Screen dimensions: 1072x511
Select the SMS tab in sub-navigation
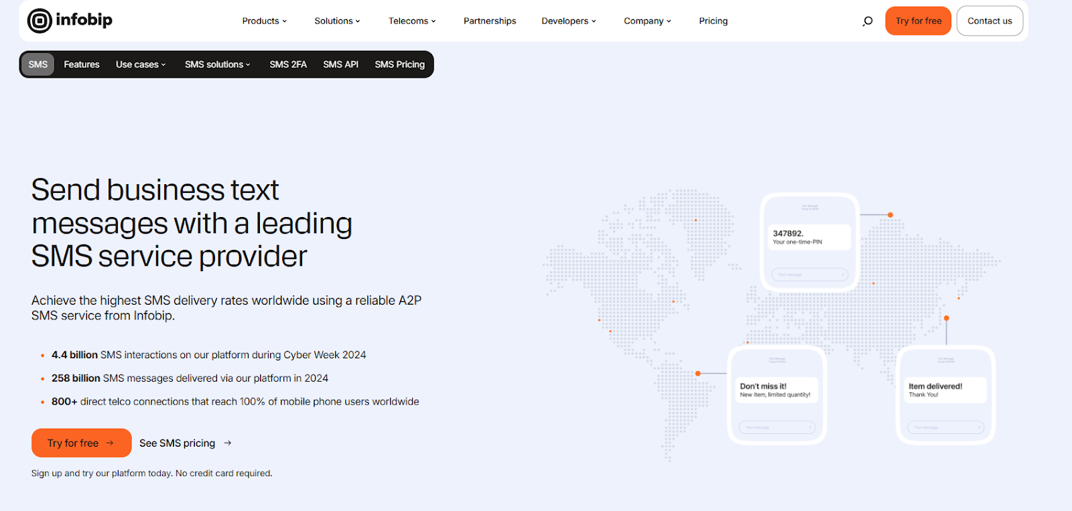pos(38,64)
